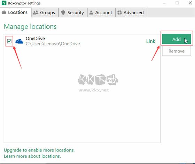Open the Advanced tab
This screenshot has width=195, height=164.
[x=131, y=13]
